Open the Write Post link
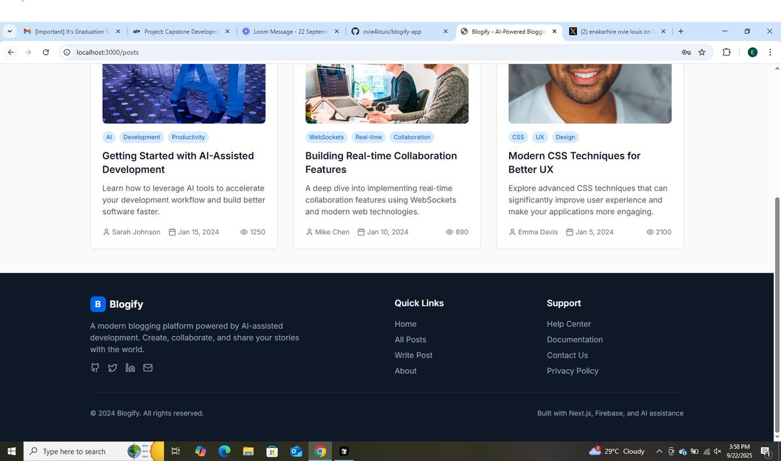 pyautogui.click(x=413, y=355)
